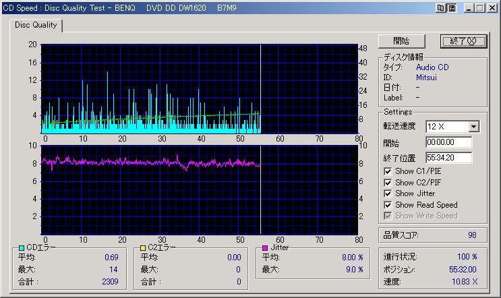Click the cyan CD error legend square
The height and width of the screenshot is (298, 501).
(21, 248)
